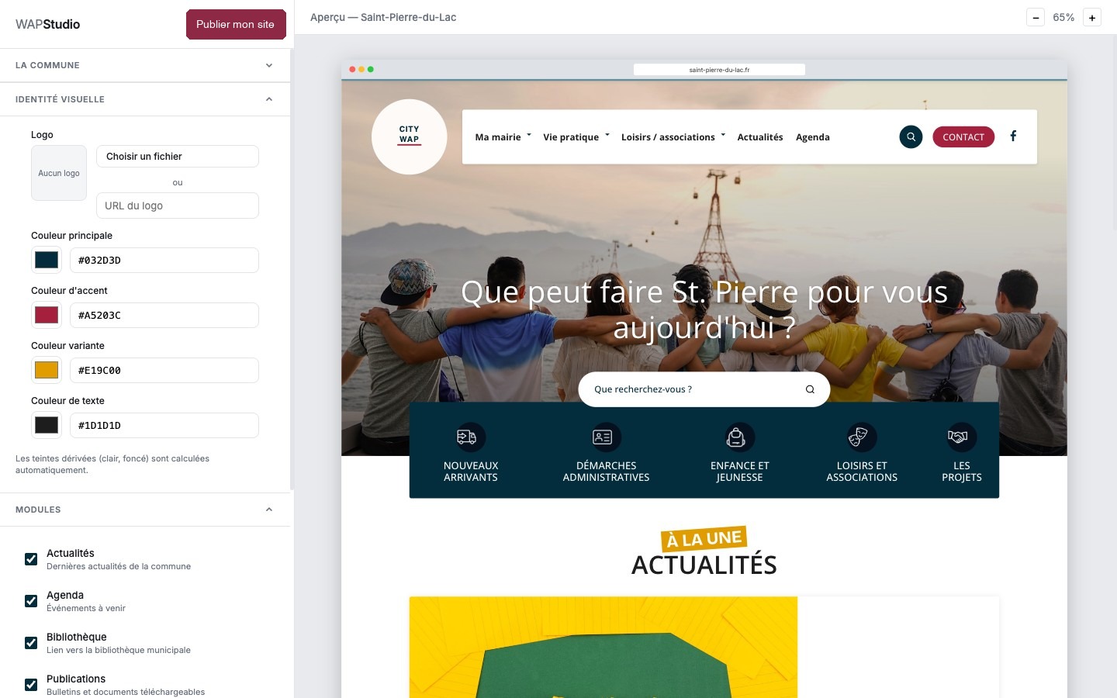Screen dimensions: 1117x698
Task: Click the Couleur d'accent swatch
Action: (x=47, y=315)
